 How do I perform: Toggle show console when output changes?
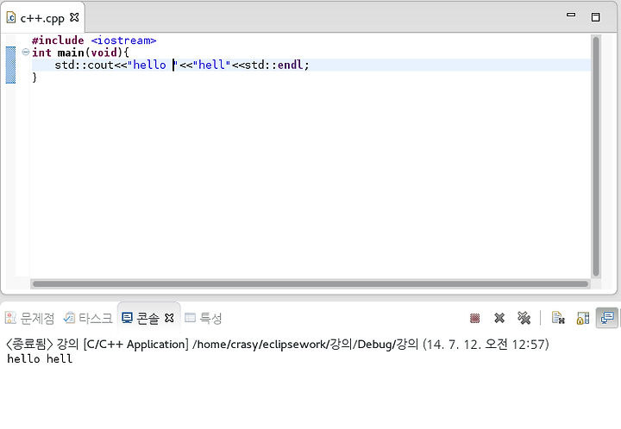pyautogui.click(x=606, y=318)
